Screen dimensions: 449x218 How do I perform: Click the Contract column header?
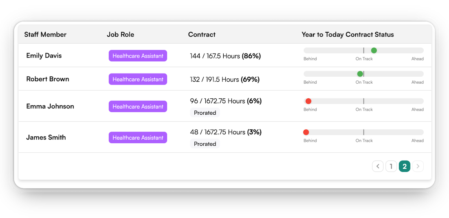[x=202, y=35]
